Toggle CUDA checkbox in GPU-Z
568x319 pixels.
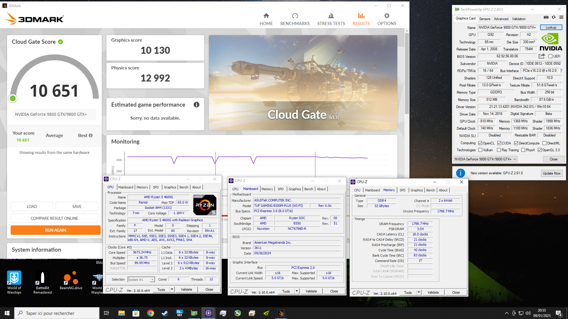tap(499, 143)
